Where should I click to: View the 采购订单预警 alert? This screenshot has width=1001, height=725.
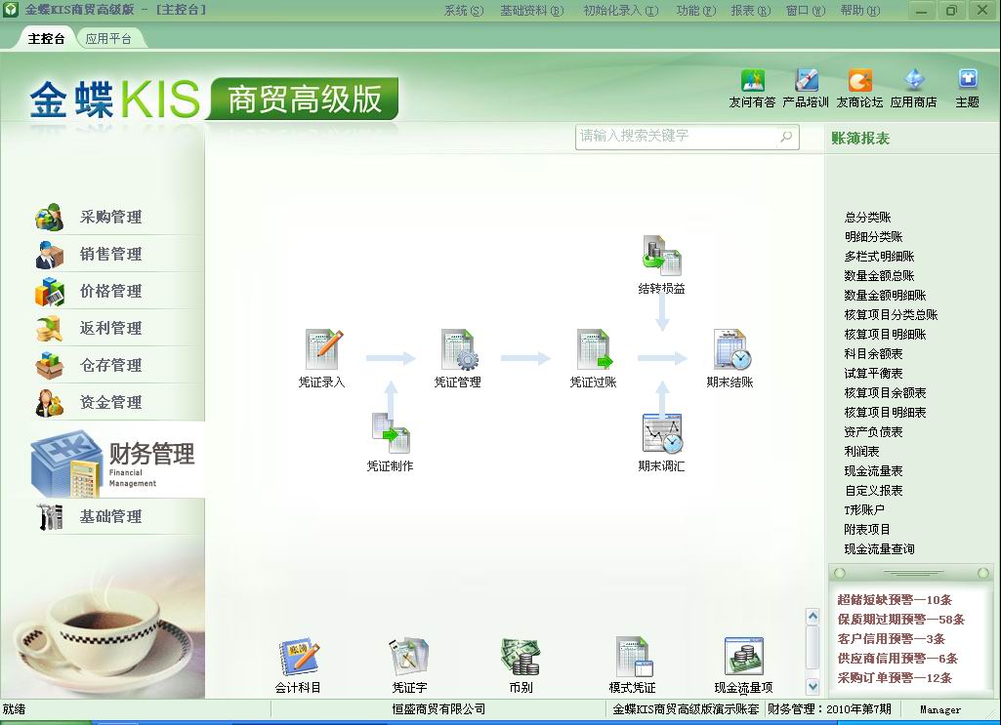[895, 678]
